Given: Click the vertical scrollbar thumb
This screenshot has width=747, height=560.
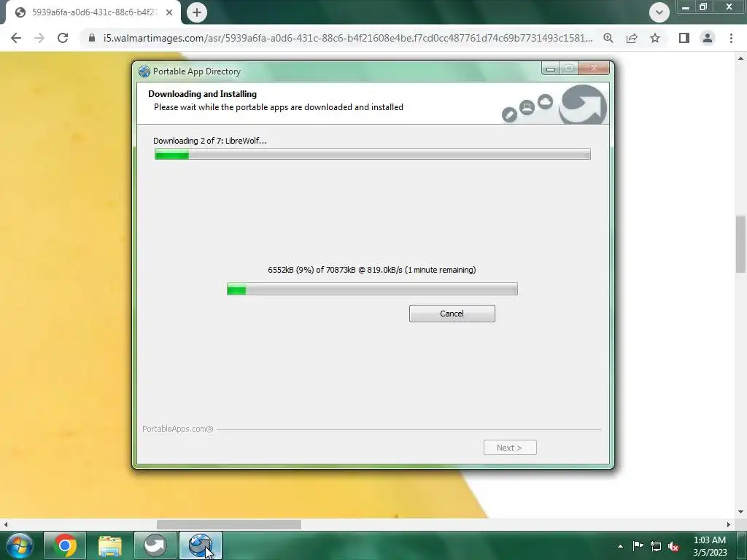Looking at the screenshot, I should click(x=741, y=244).
